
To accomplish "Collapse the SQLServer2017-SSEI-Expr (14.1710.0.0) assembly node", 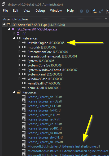I will click(4, 24).
